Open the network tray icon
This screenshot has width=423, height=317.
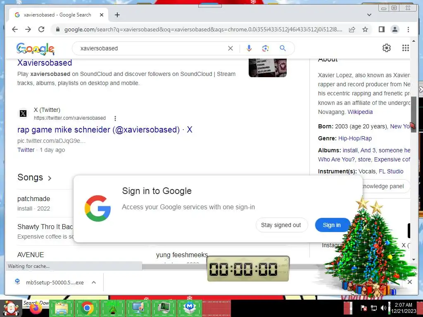point(374,308)
